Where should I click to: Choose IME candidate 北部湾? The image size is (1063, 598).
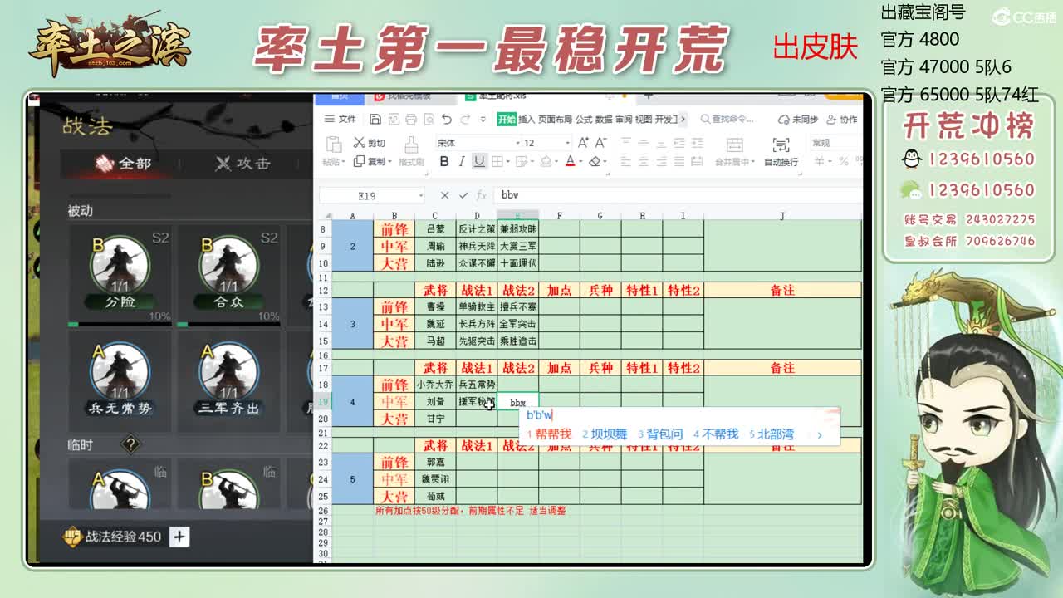(x=772, y=434)
